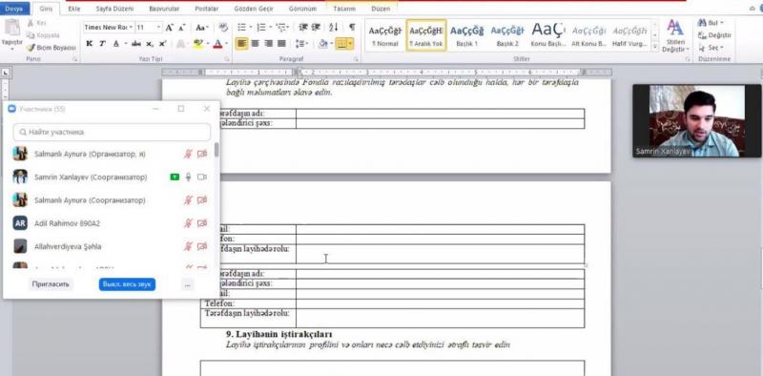Screen dimensions: 763x376
Task: Center-align the paragraph text
Action: click(x=255, y=43)
